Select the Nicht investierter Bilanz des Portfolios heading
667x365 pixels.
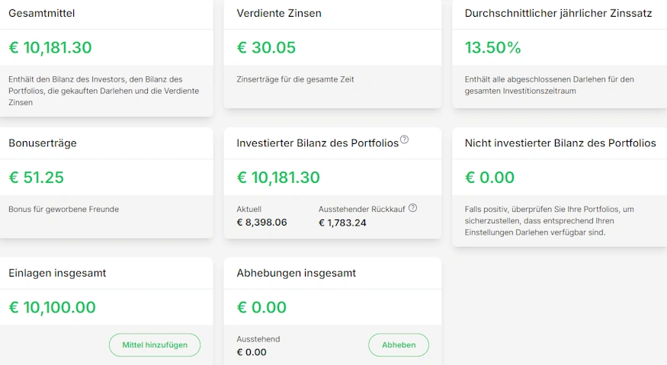[560, 143]
